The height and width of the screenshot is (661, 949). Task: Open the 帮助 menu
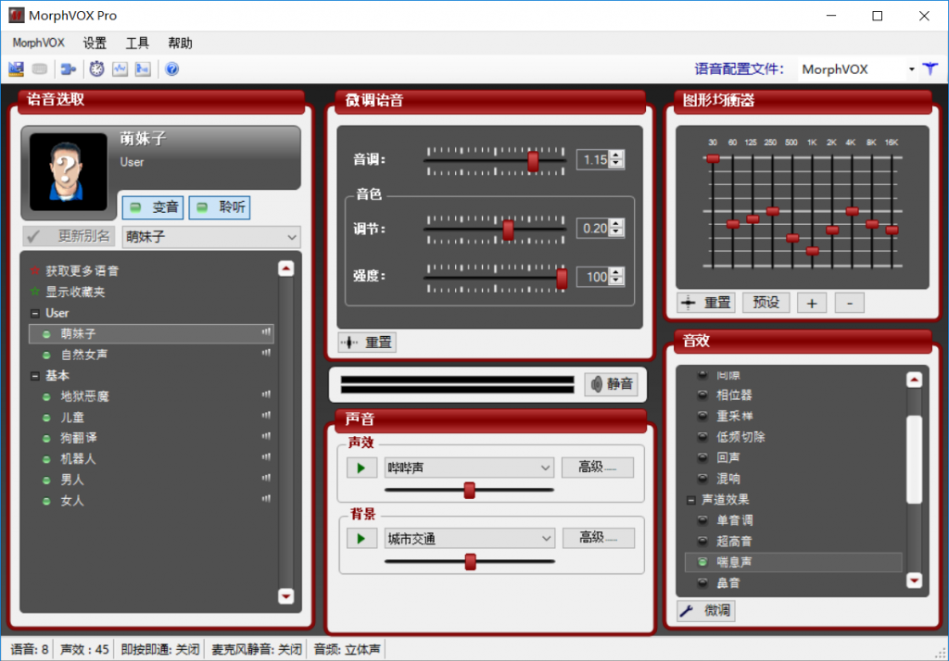[x=180, y=43]
